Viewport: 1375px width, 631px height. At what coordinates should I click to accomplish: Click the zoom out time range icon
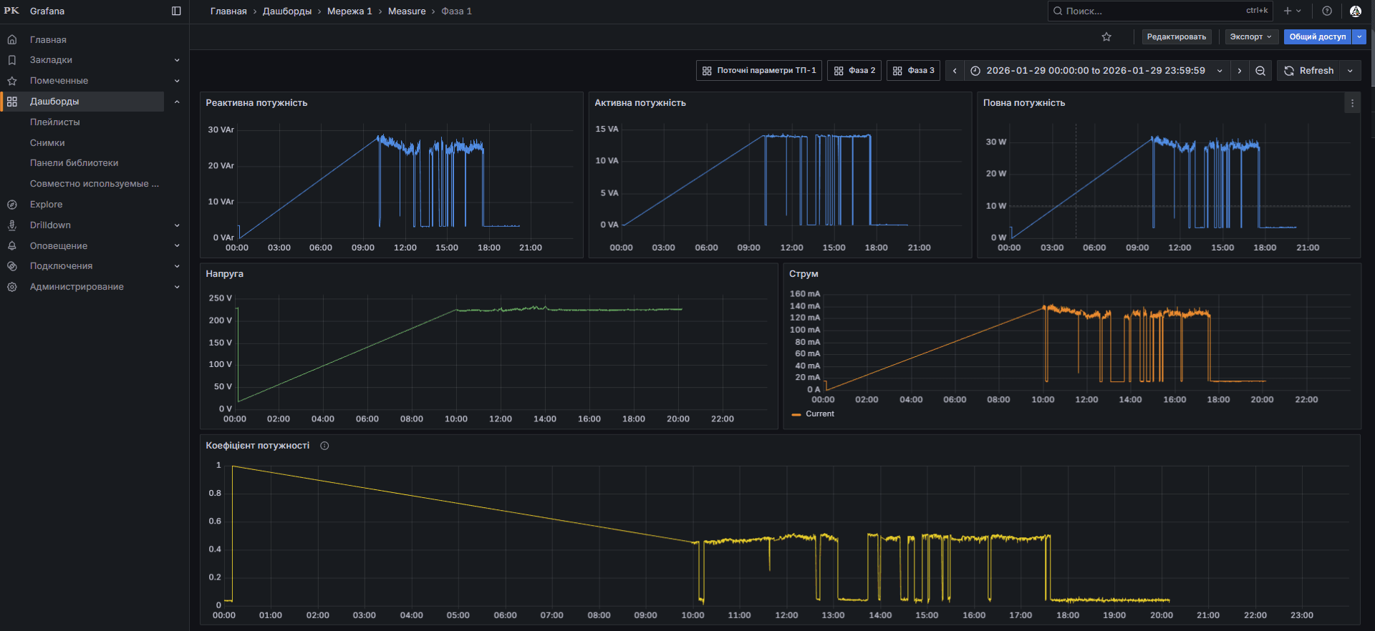[x=1260, y=71]
